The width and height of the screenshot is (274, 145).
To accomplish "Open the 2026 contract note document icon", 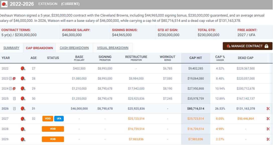I will [x=14, y=109].
